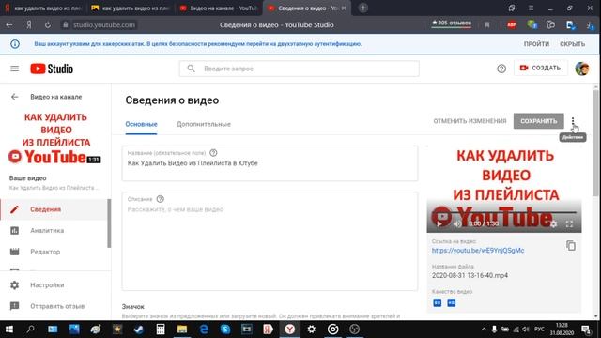Screen dimensions: 601x338
Task: Click ПРОЙТИ in security banner
Action: 536,44
